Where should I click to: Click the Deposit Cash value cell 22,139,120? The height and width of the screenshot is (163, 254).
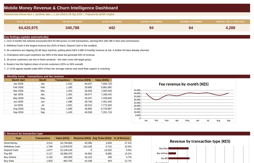62,150
